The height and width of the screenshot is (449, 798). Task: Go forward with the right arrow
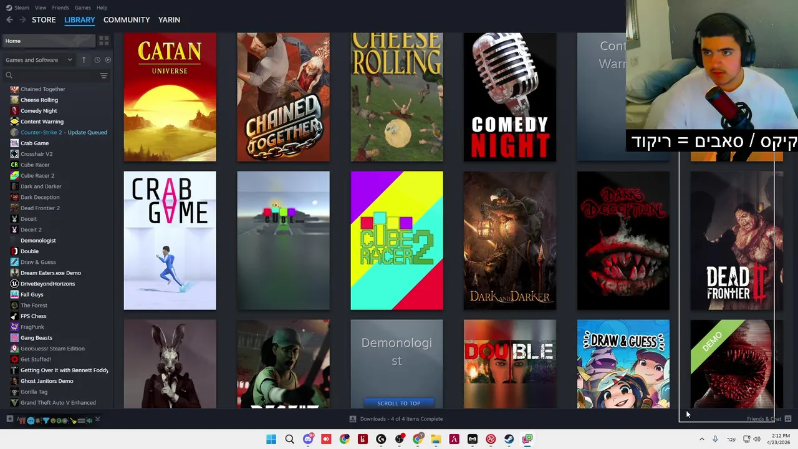click(22, 20)
